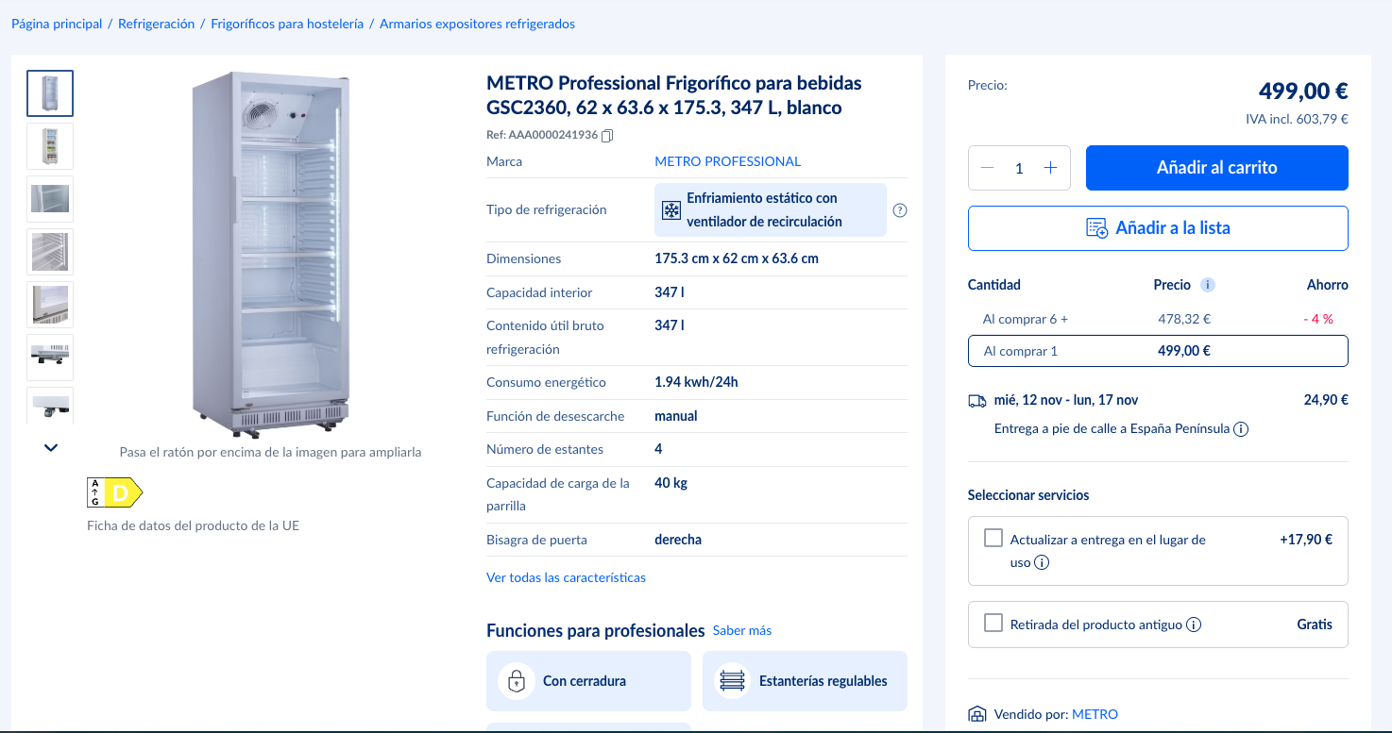The image size is (1392, 733).
Task: Enable Actualizar a entrega en el lugar de uso
Action: [x=993, y=538]
